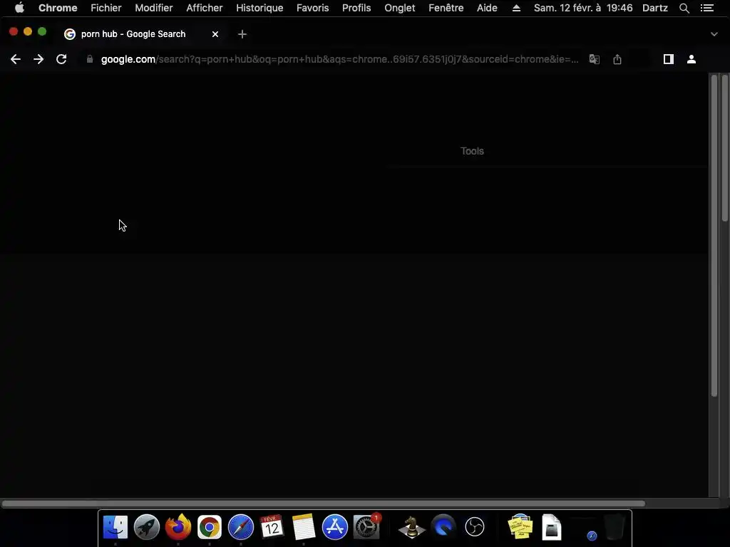The image size is (730, 547).
Task: Open a new tab with plus button
Action: [242, 34]
